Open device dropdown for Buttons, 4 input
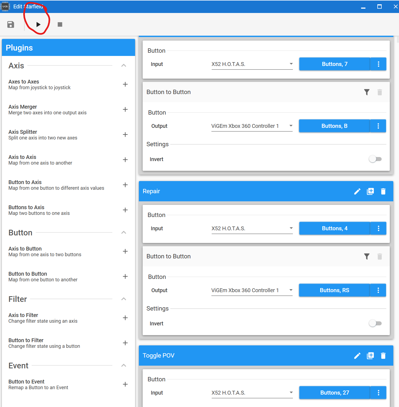The height and width of the screenshot is (407, 399). point(252,229)
